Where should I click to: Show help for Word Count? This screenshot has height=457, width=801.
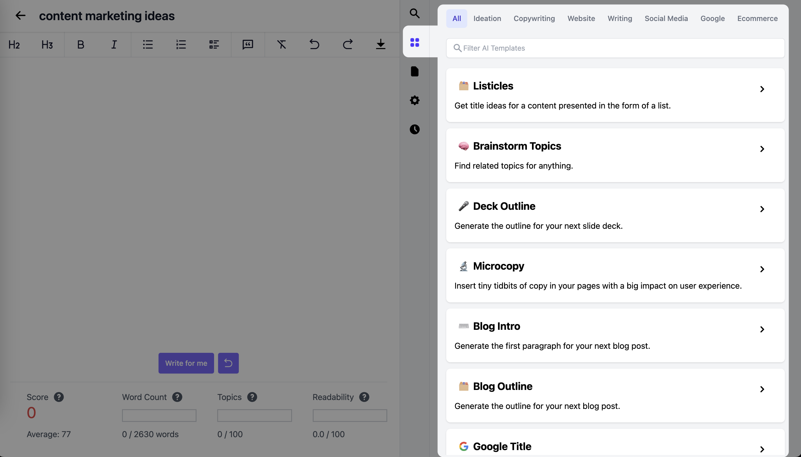tap(177, 397)
